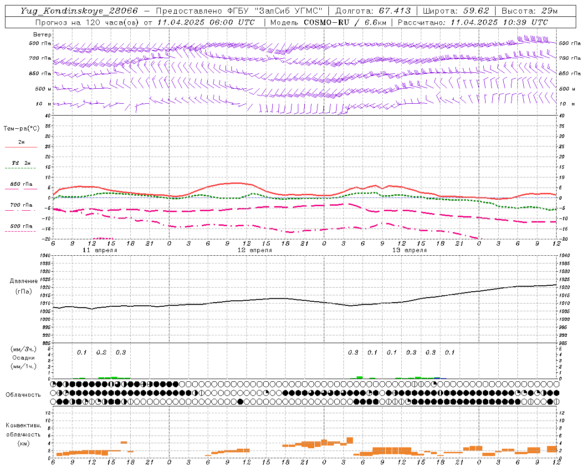The width and height of the screenshot is (583, 466).
Task: Click the 13 апреля date label
Action: [x=409, y=250]
